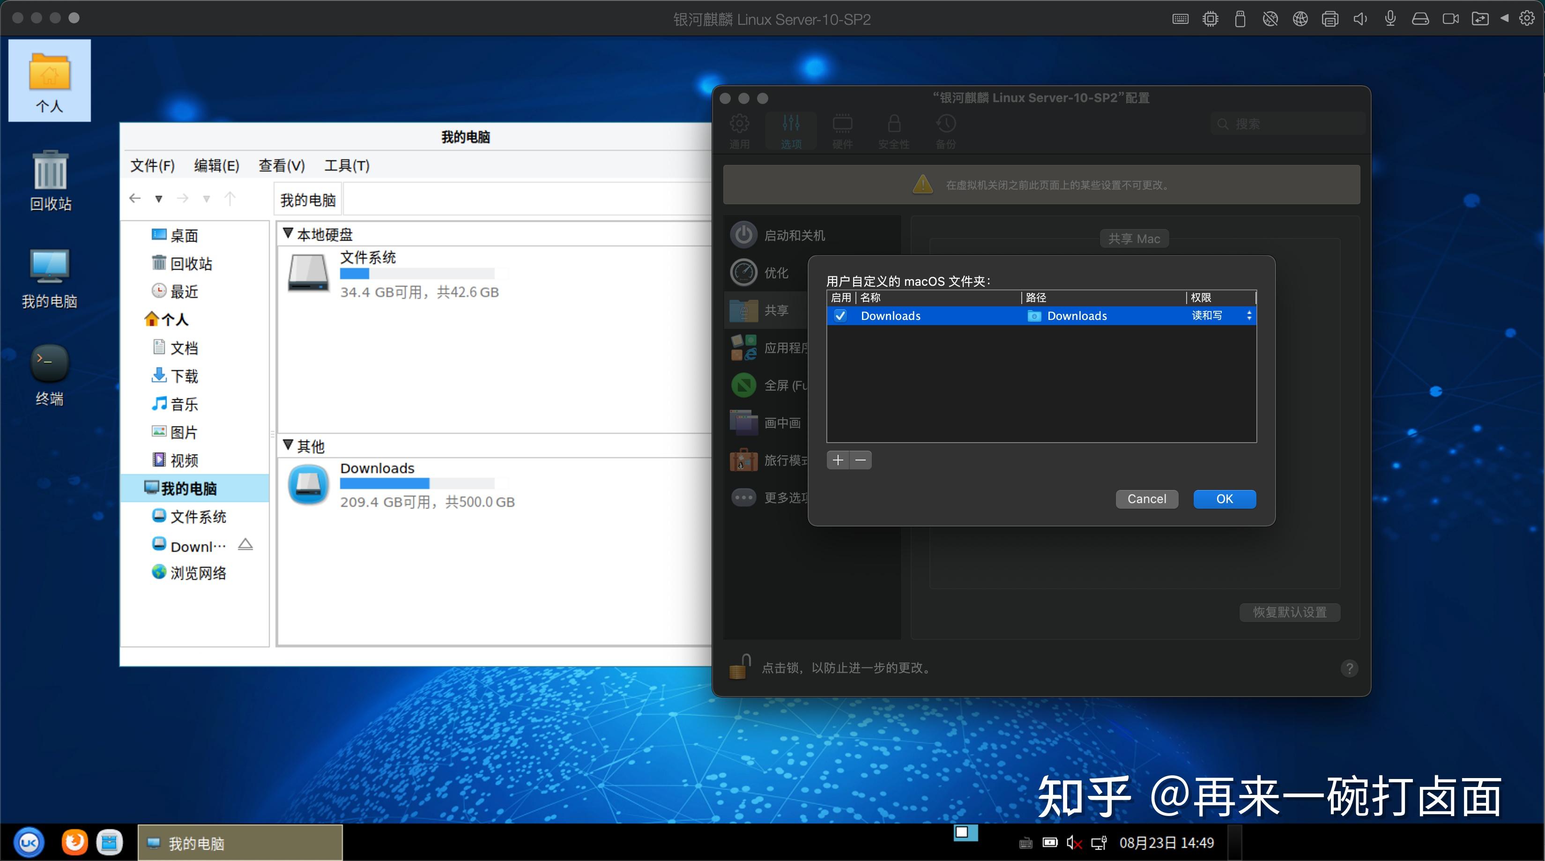
Task: Collapse the 本地硬盘 section
Action: 288,233
